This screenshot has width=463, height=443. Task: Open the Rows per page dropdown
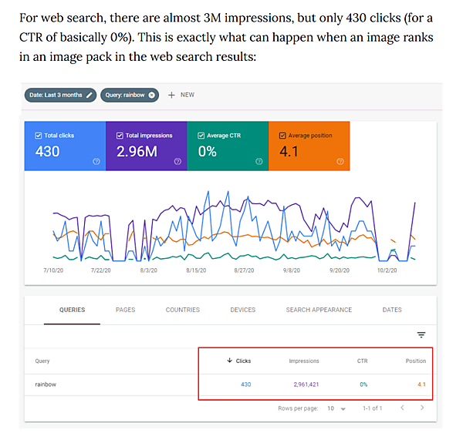pyautogui.click(x=336, y=408)
